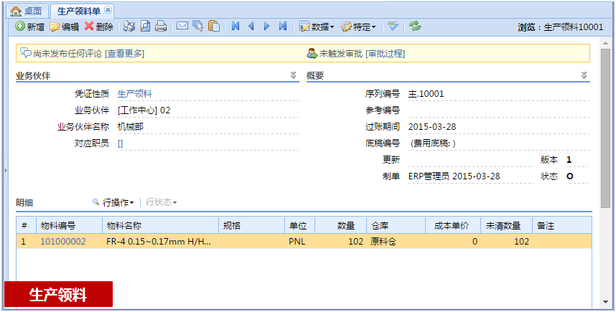Screen dimensions: 616x312
Task: Open the 数据 dropdown menu
Action: click(317, 27)
